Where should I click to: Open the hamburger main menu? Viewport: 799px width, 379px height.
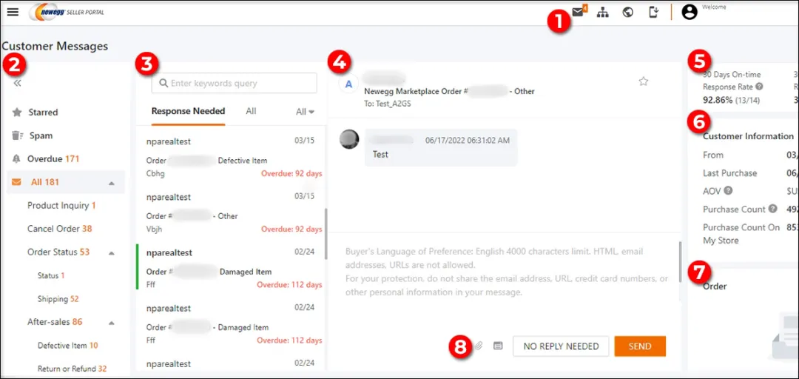(13, 12)
